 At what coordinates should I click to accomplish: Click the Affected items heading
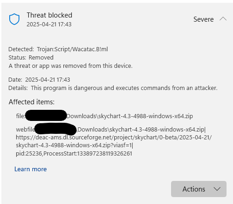[31, 102]
